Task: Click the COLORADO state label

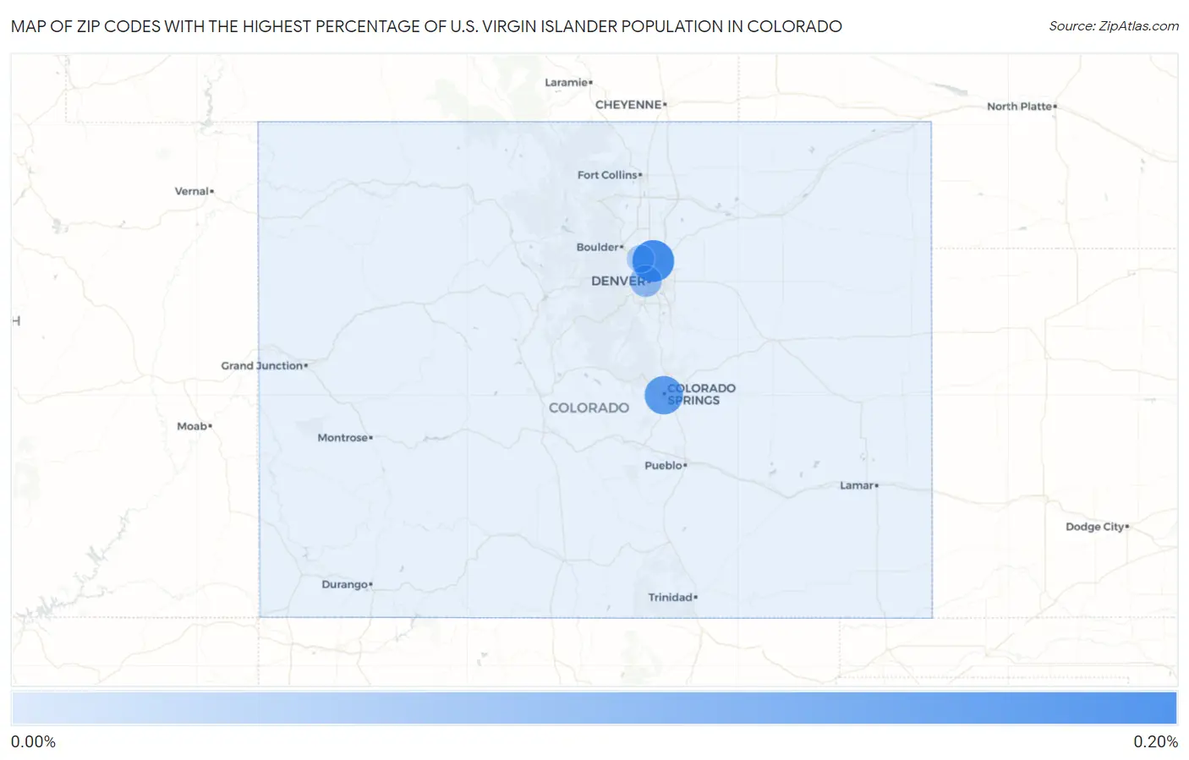Action: (589, 407)
